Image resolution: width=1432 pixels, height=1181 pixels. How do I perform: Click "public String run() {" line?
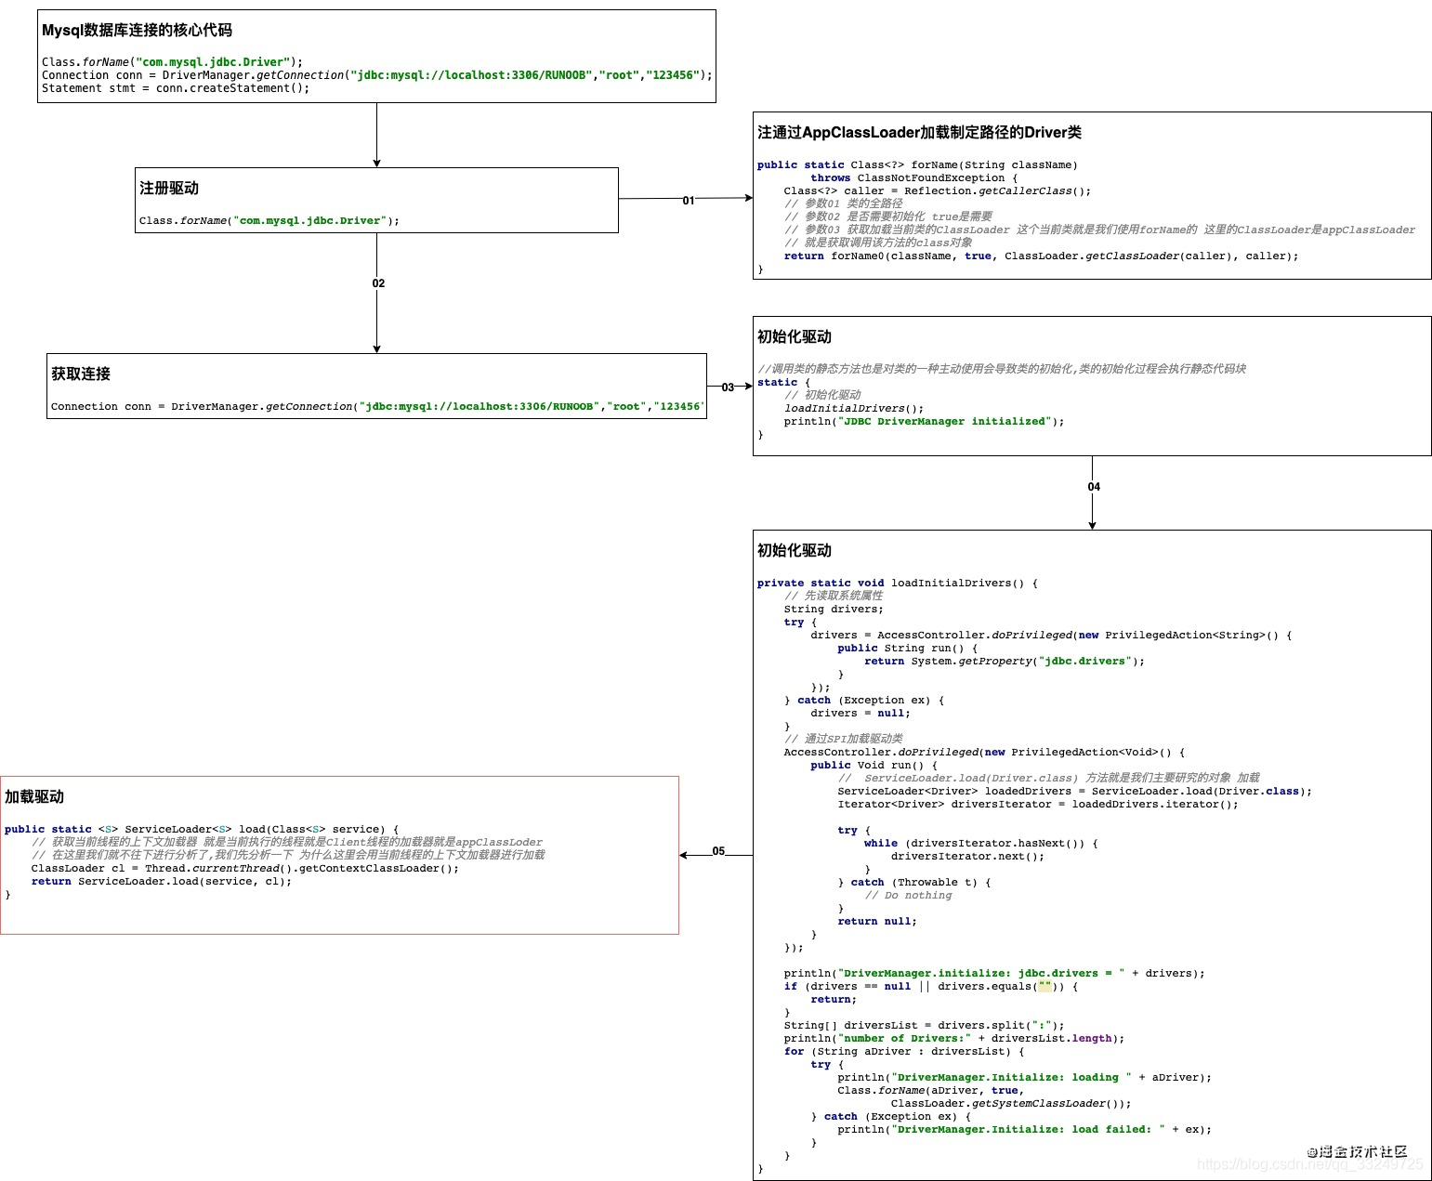[x=907, y=648]
